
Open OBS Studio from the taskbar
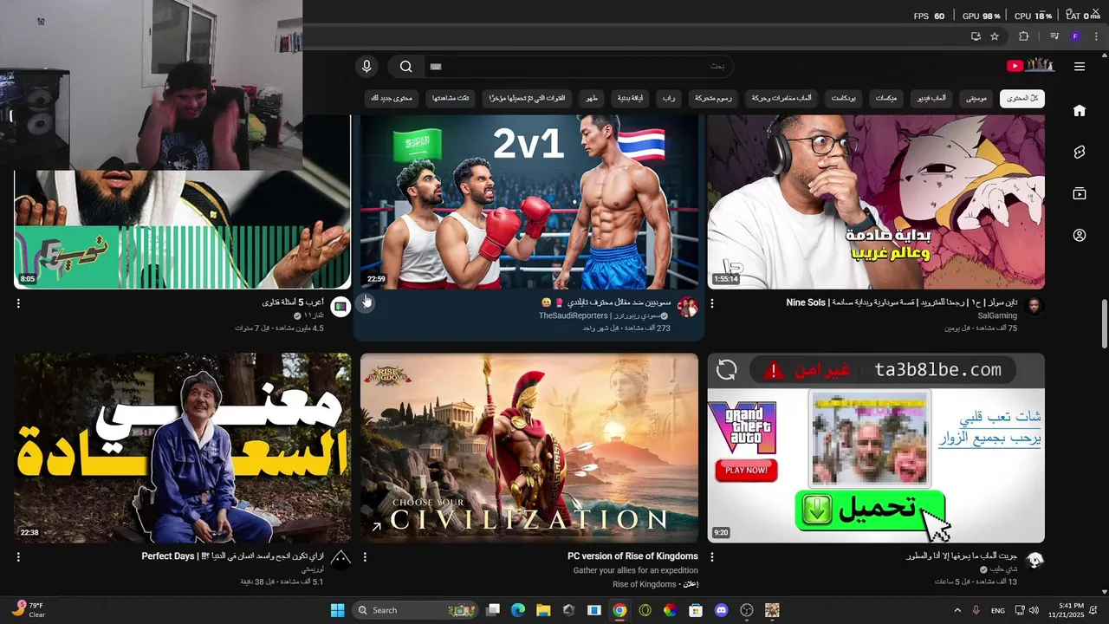pos(747,610)
